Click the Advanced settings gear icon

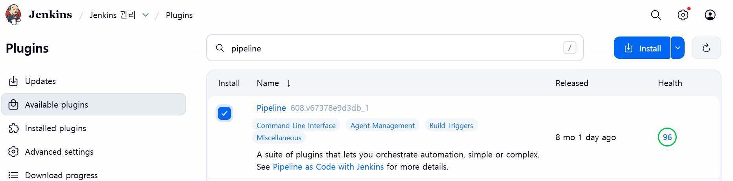click(x=13, y=152)
